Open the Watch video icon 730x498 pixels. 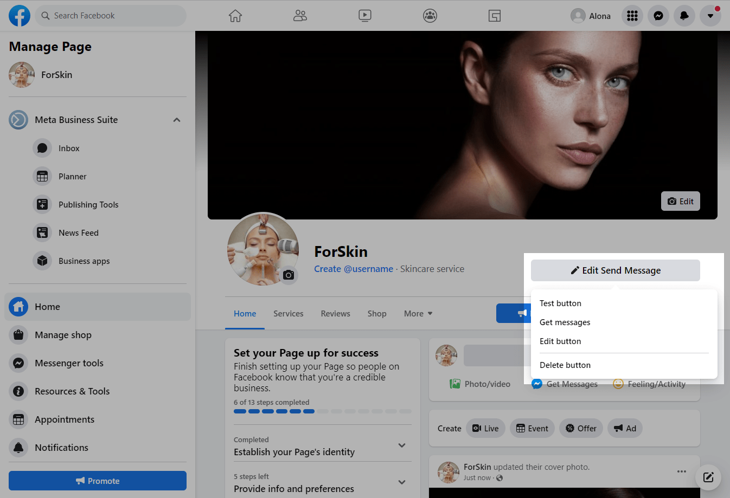coord(365,16)
